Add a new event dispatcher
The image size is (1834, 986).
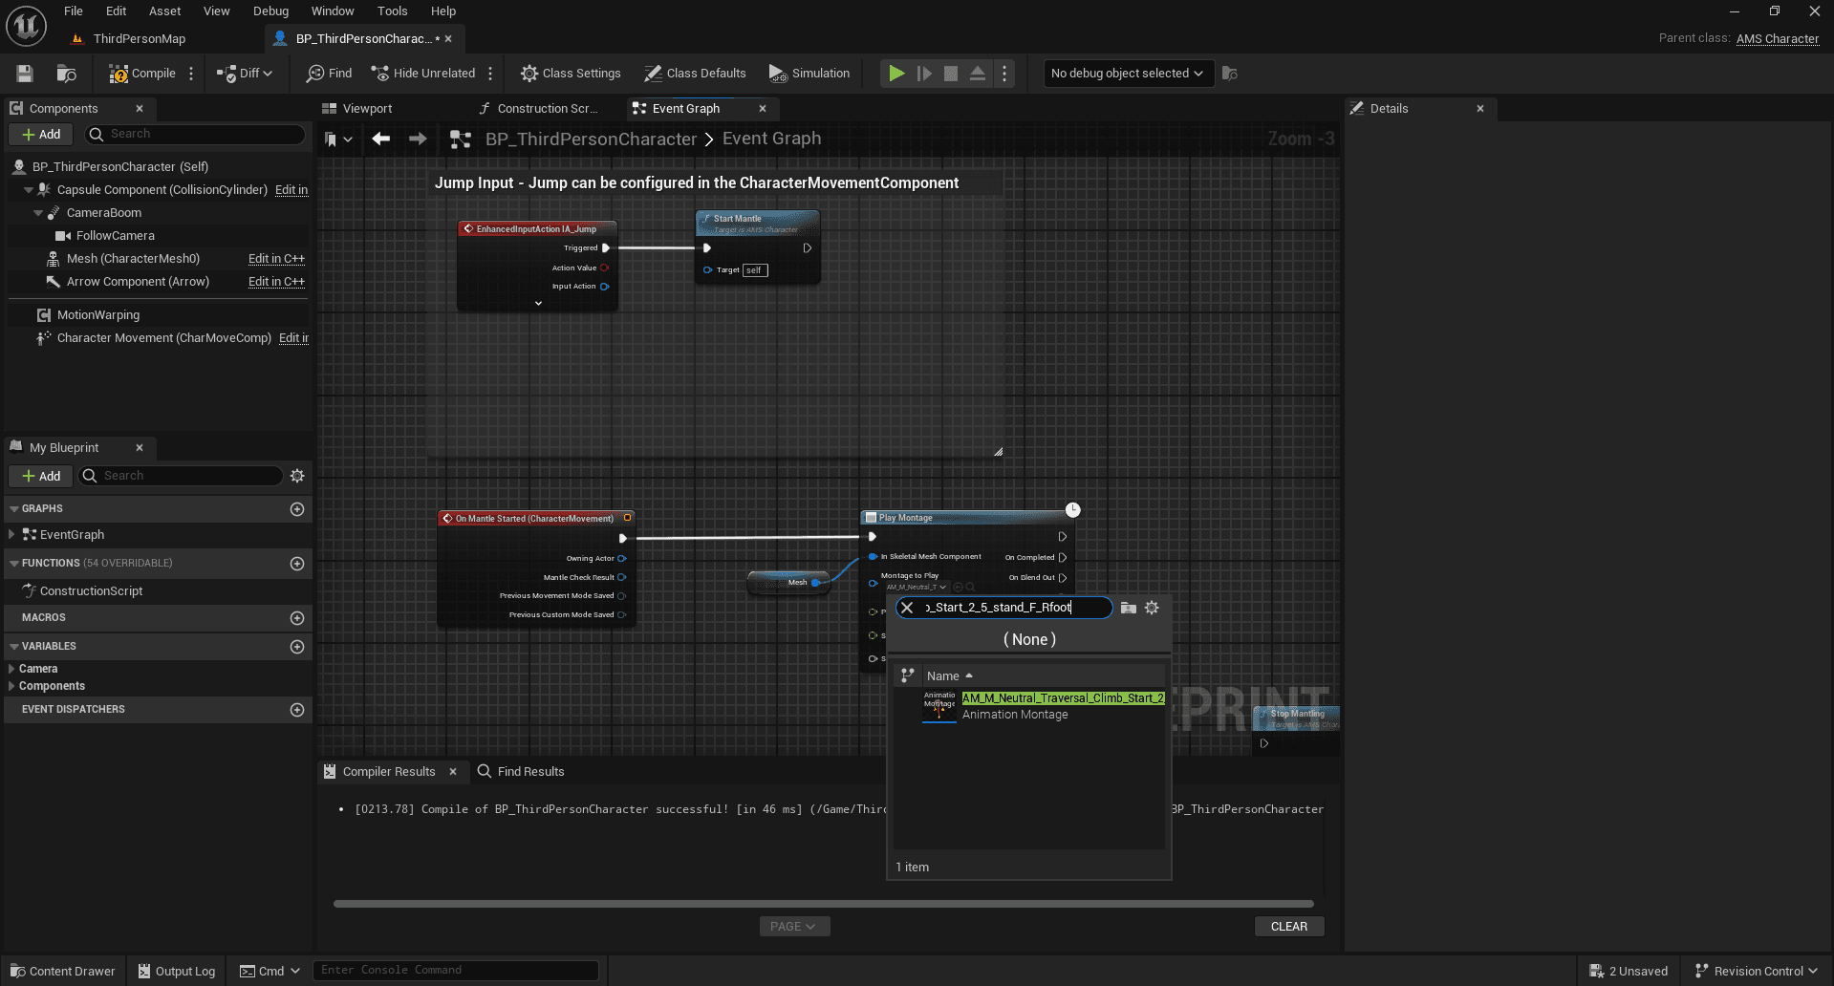(297, 710)
